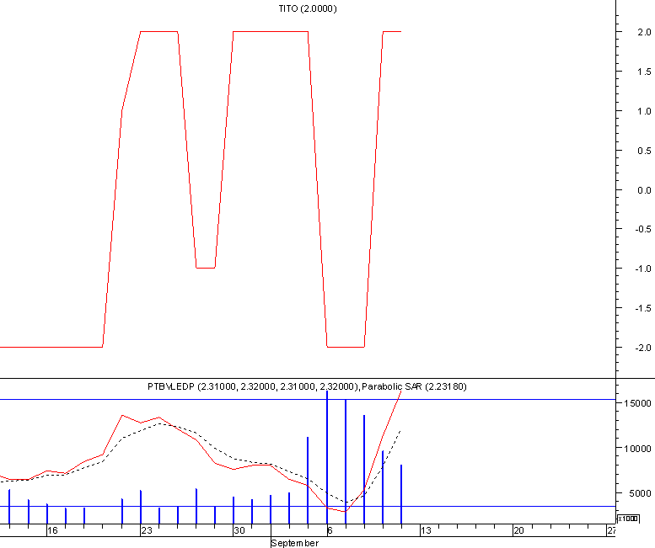
Task: Select the PTBVLEDP price label in lower pane
Action: (x=254, y=386)
